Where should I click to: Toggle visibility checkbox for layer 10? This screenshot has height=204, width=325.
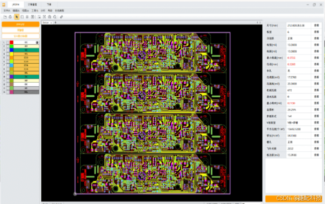tap(8, 77)
